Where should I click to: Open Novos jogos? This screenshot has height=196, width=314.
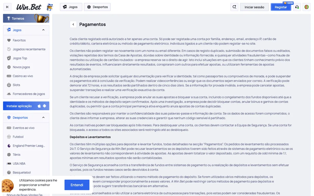click(x=21, y=67)
